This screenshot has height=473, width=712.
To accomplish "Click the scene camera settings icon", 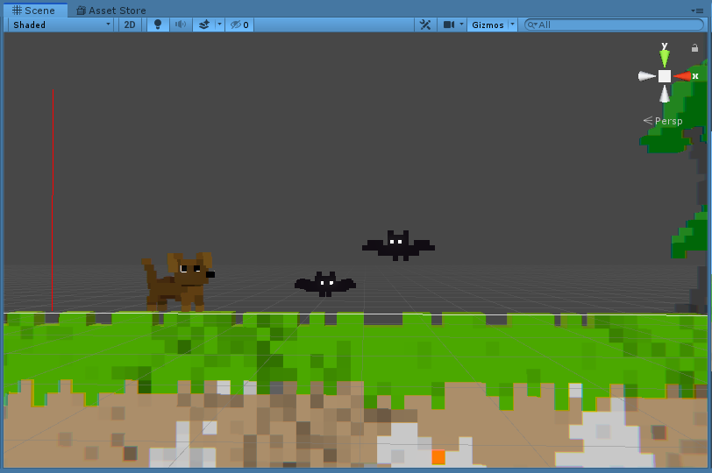I will (x=449, y=25).
